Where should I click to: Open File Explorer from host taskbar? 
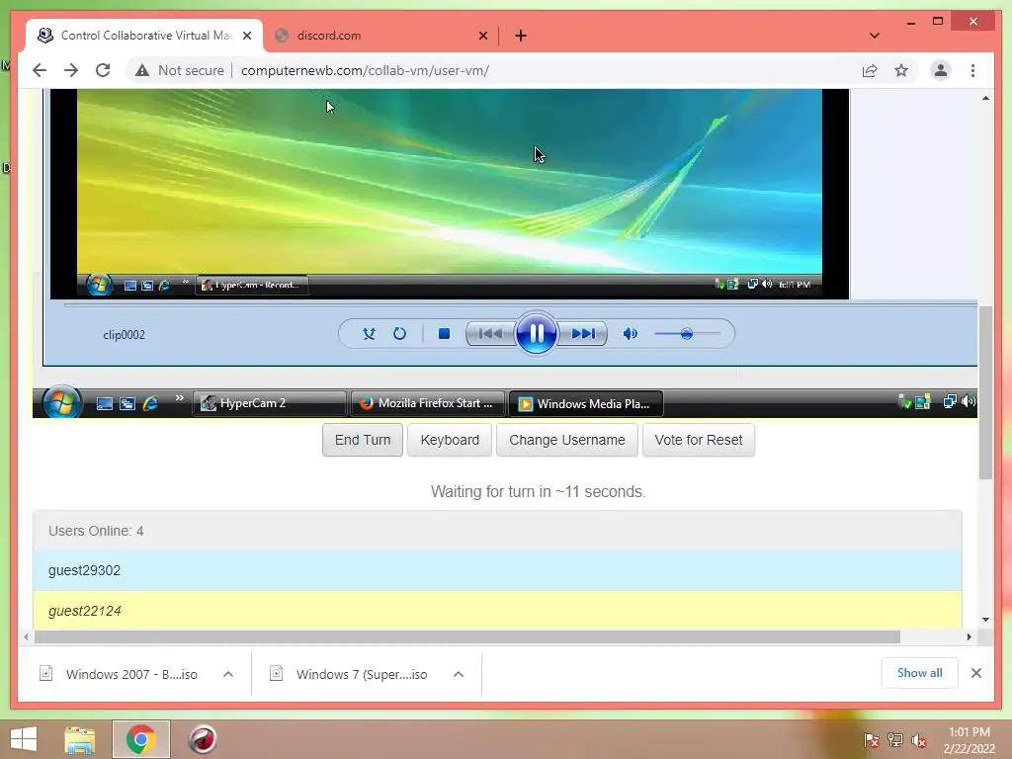[79, 739]
